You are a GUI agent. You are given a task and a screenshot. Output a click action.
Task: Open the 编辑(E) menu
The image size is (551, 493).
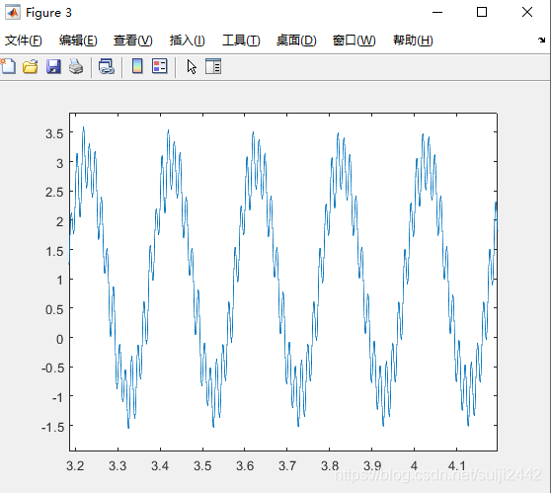tap(78, 41)
